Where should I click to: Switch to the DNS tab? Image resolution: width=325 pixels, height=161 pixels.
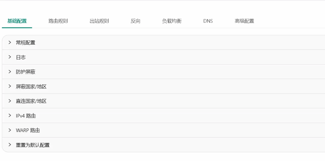pos(208,21)
